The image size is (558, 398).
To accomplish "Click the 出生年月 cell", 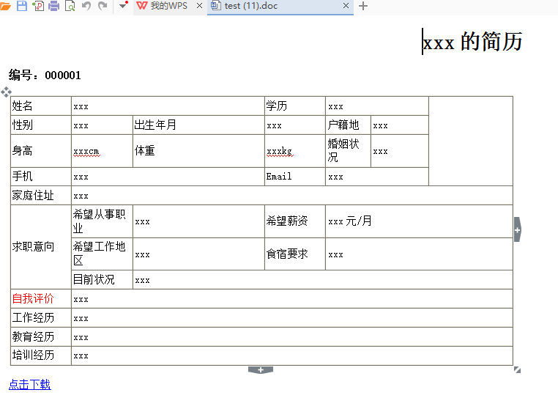I will [198, 125].
